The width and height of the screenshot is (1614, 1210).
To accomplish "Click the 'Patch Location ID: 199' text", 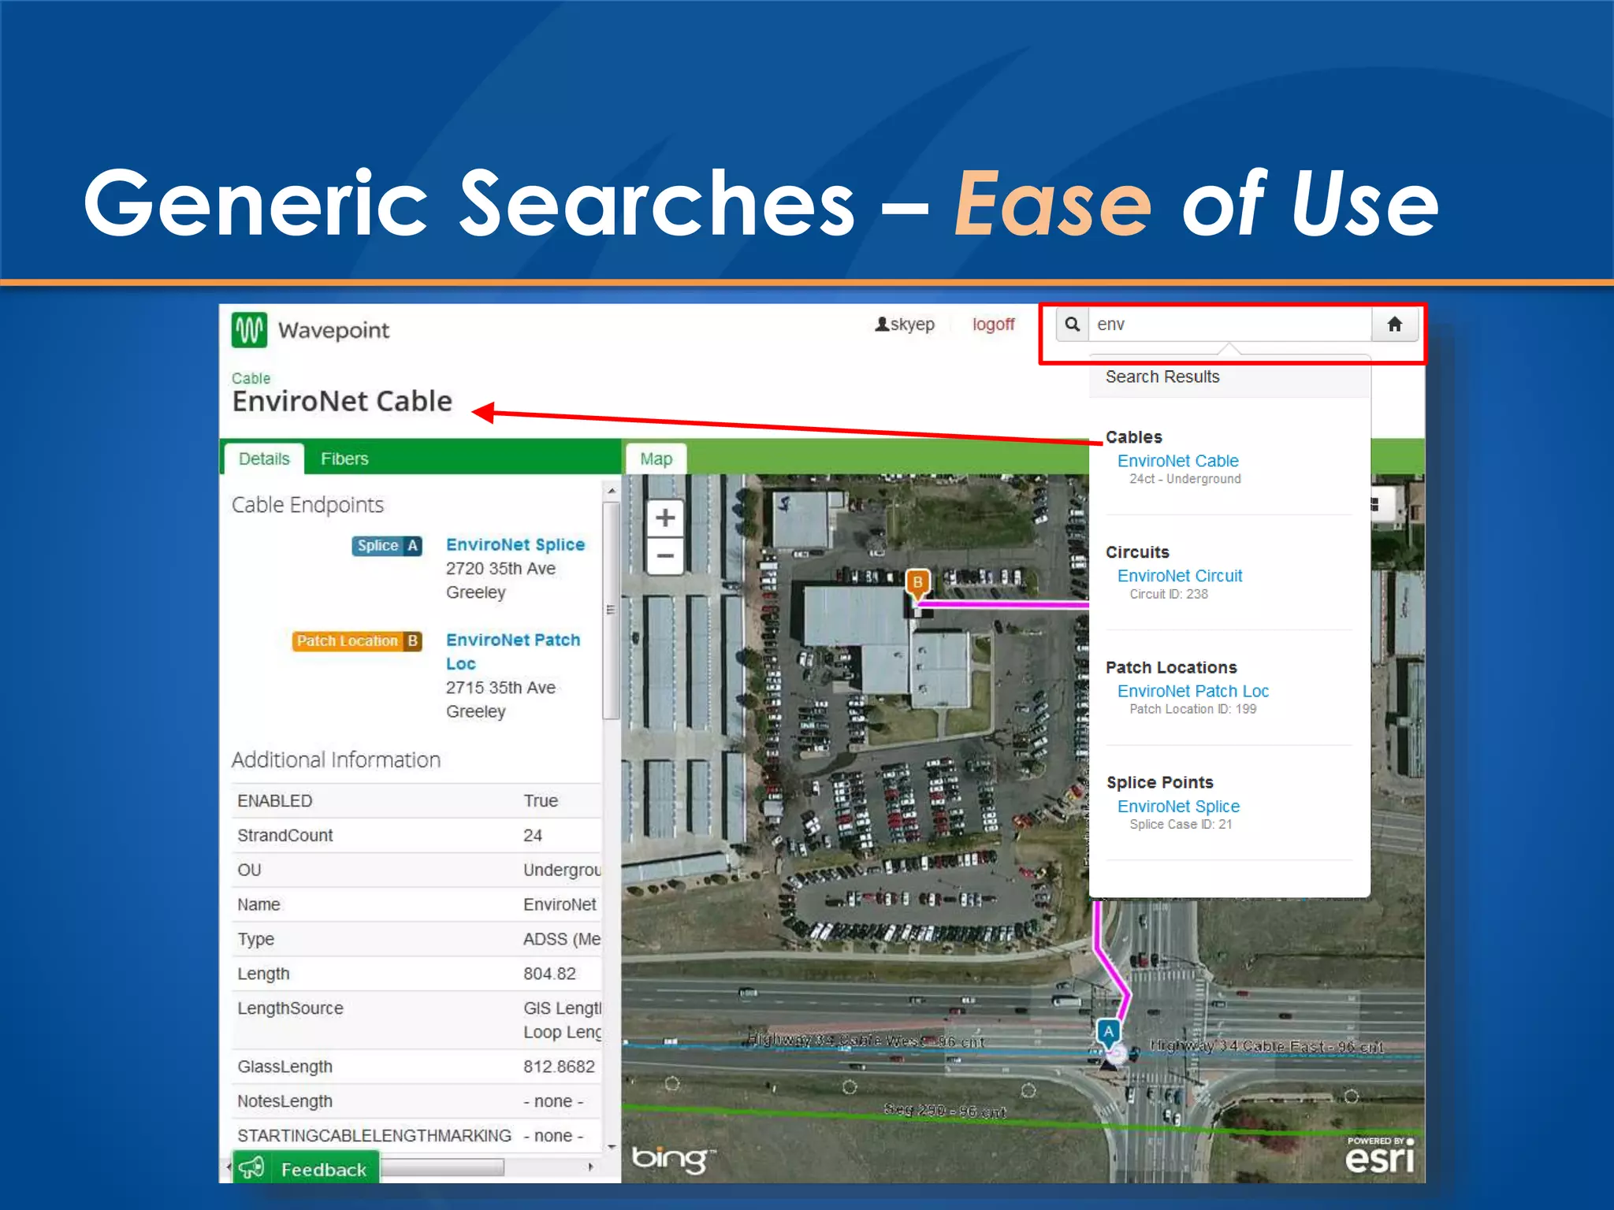I will (x=1193, y=709).
